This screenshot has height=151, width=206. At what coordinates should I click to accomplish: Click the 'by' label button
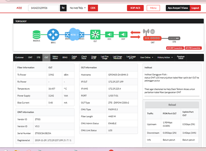pos(63,8)
